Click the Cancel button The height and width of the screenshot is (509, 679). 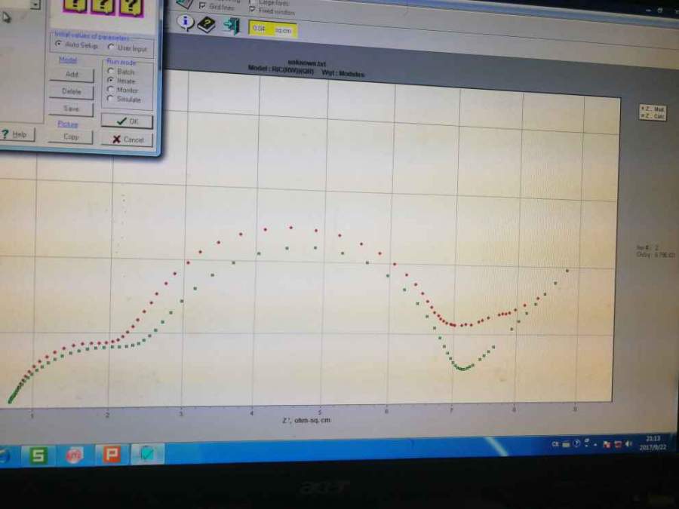128,140
